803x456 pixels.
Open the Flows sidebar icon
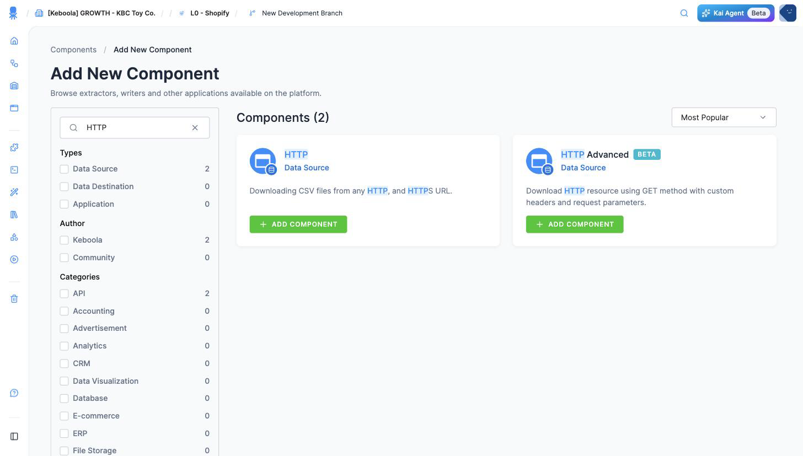[14, 63]
